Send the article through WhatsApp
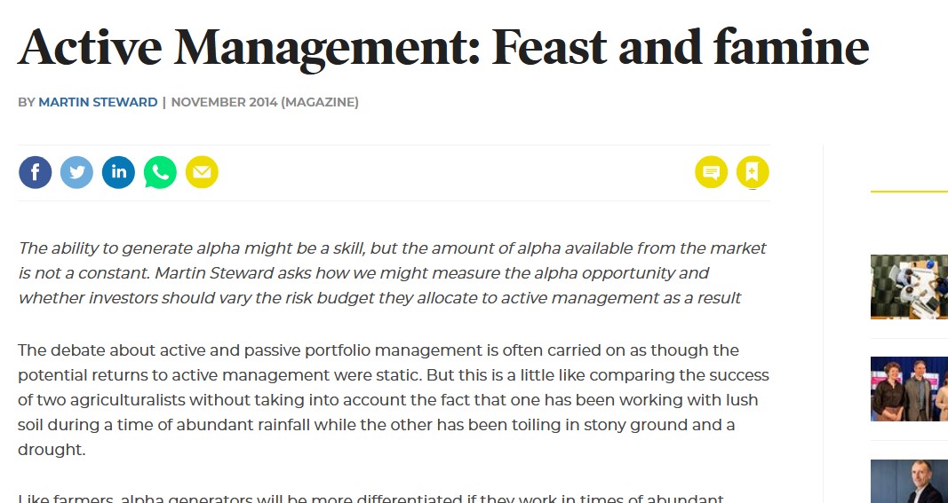Image resolution: width=948 pixels, height=503 pixels. point(160,172)
